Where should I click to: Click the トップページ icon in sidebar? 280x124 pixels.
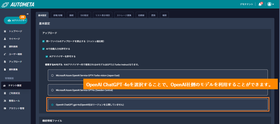(5, 31)
